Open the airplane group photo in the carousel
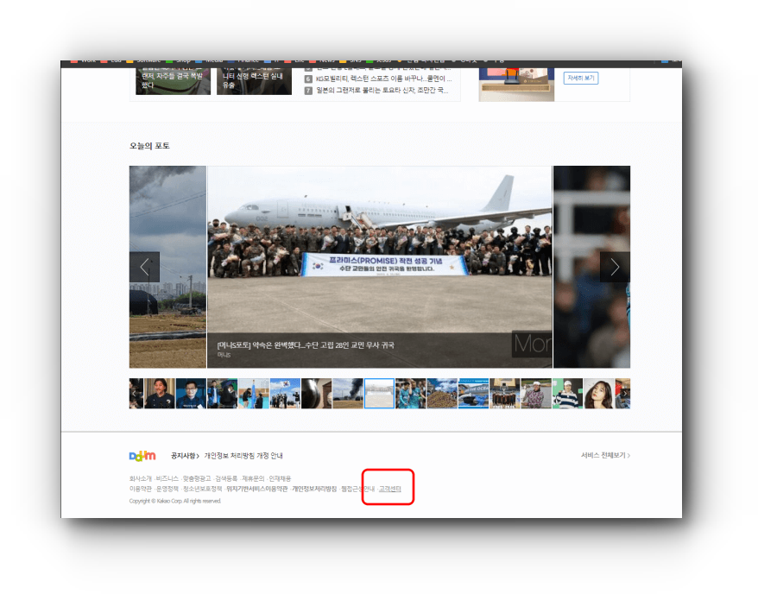Screen dimensions: 758x594 click(x=380, y=267)
